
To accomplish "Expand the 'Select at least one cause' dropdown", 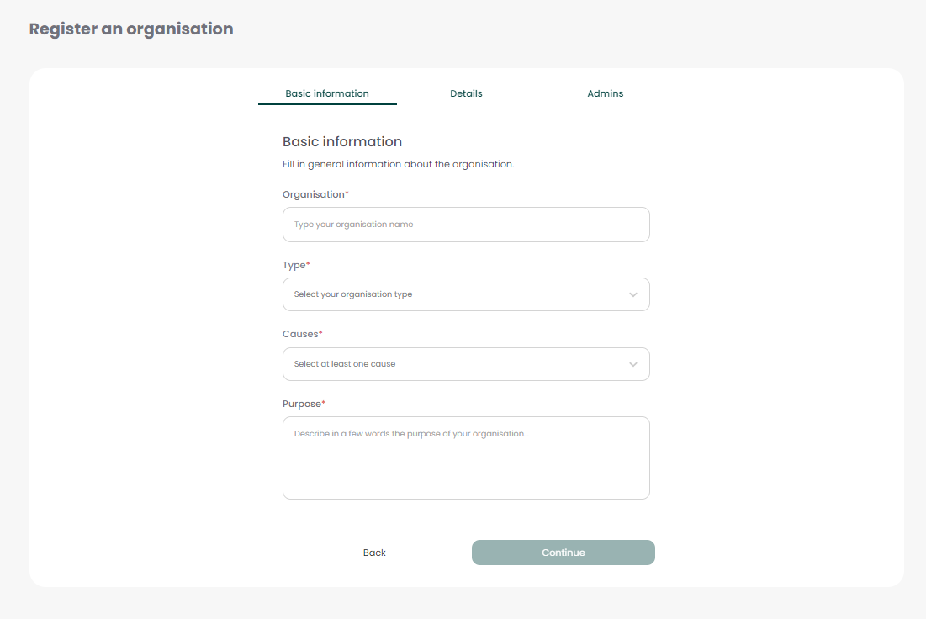I will (454, 364).
